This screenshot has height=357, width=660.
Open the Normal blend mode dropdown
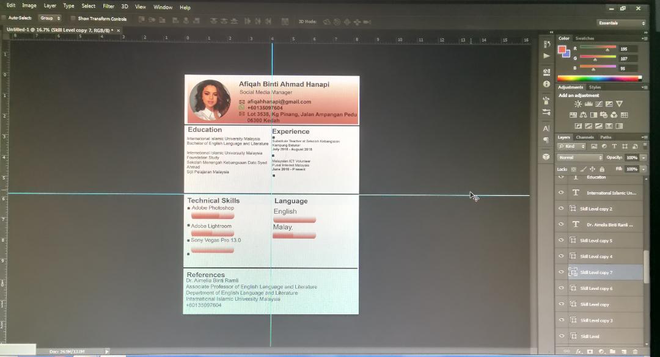(579, 157)
